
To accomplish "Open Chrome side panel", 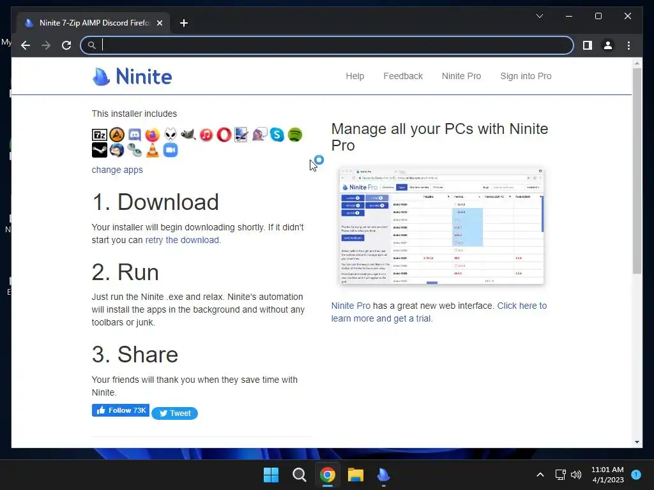I will [x=588, y=45].
